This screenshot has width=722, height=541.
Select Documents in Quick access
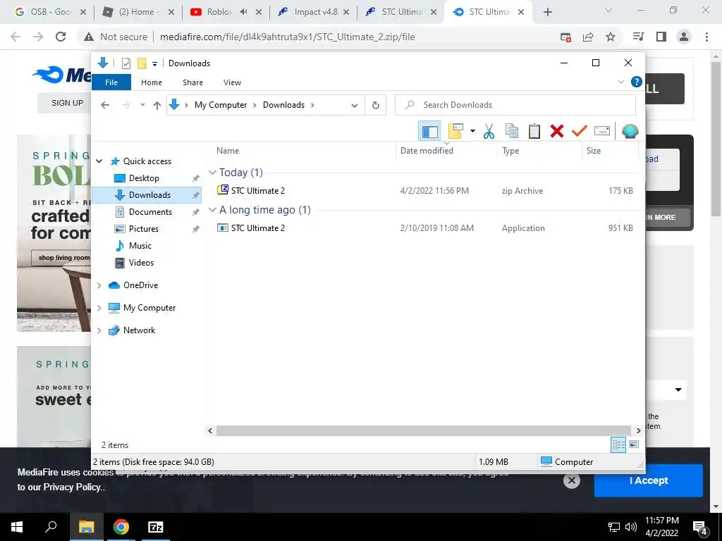point(150,212)
